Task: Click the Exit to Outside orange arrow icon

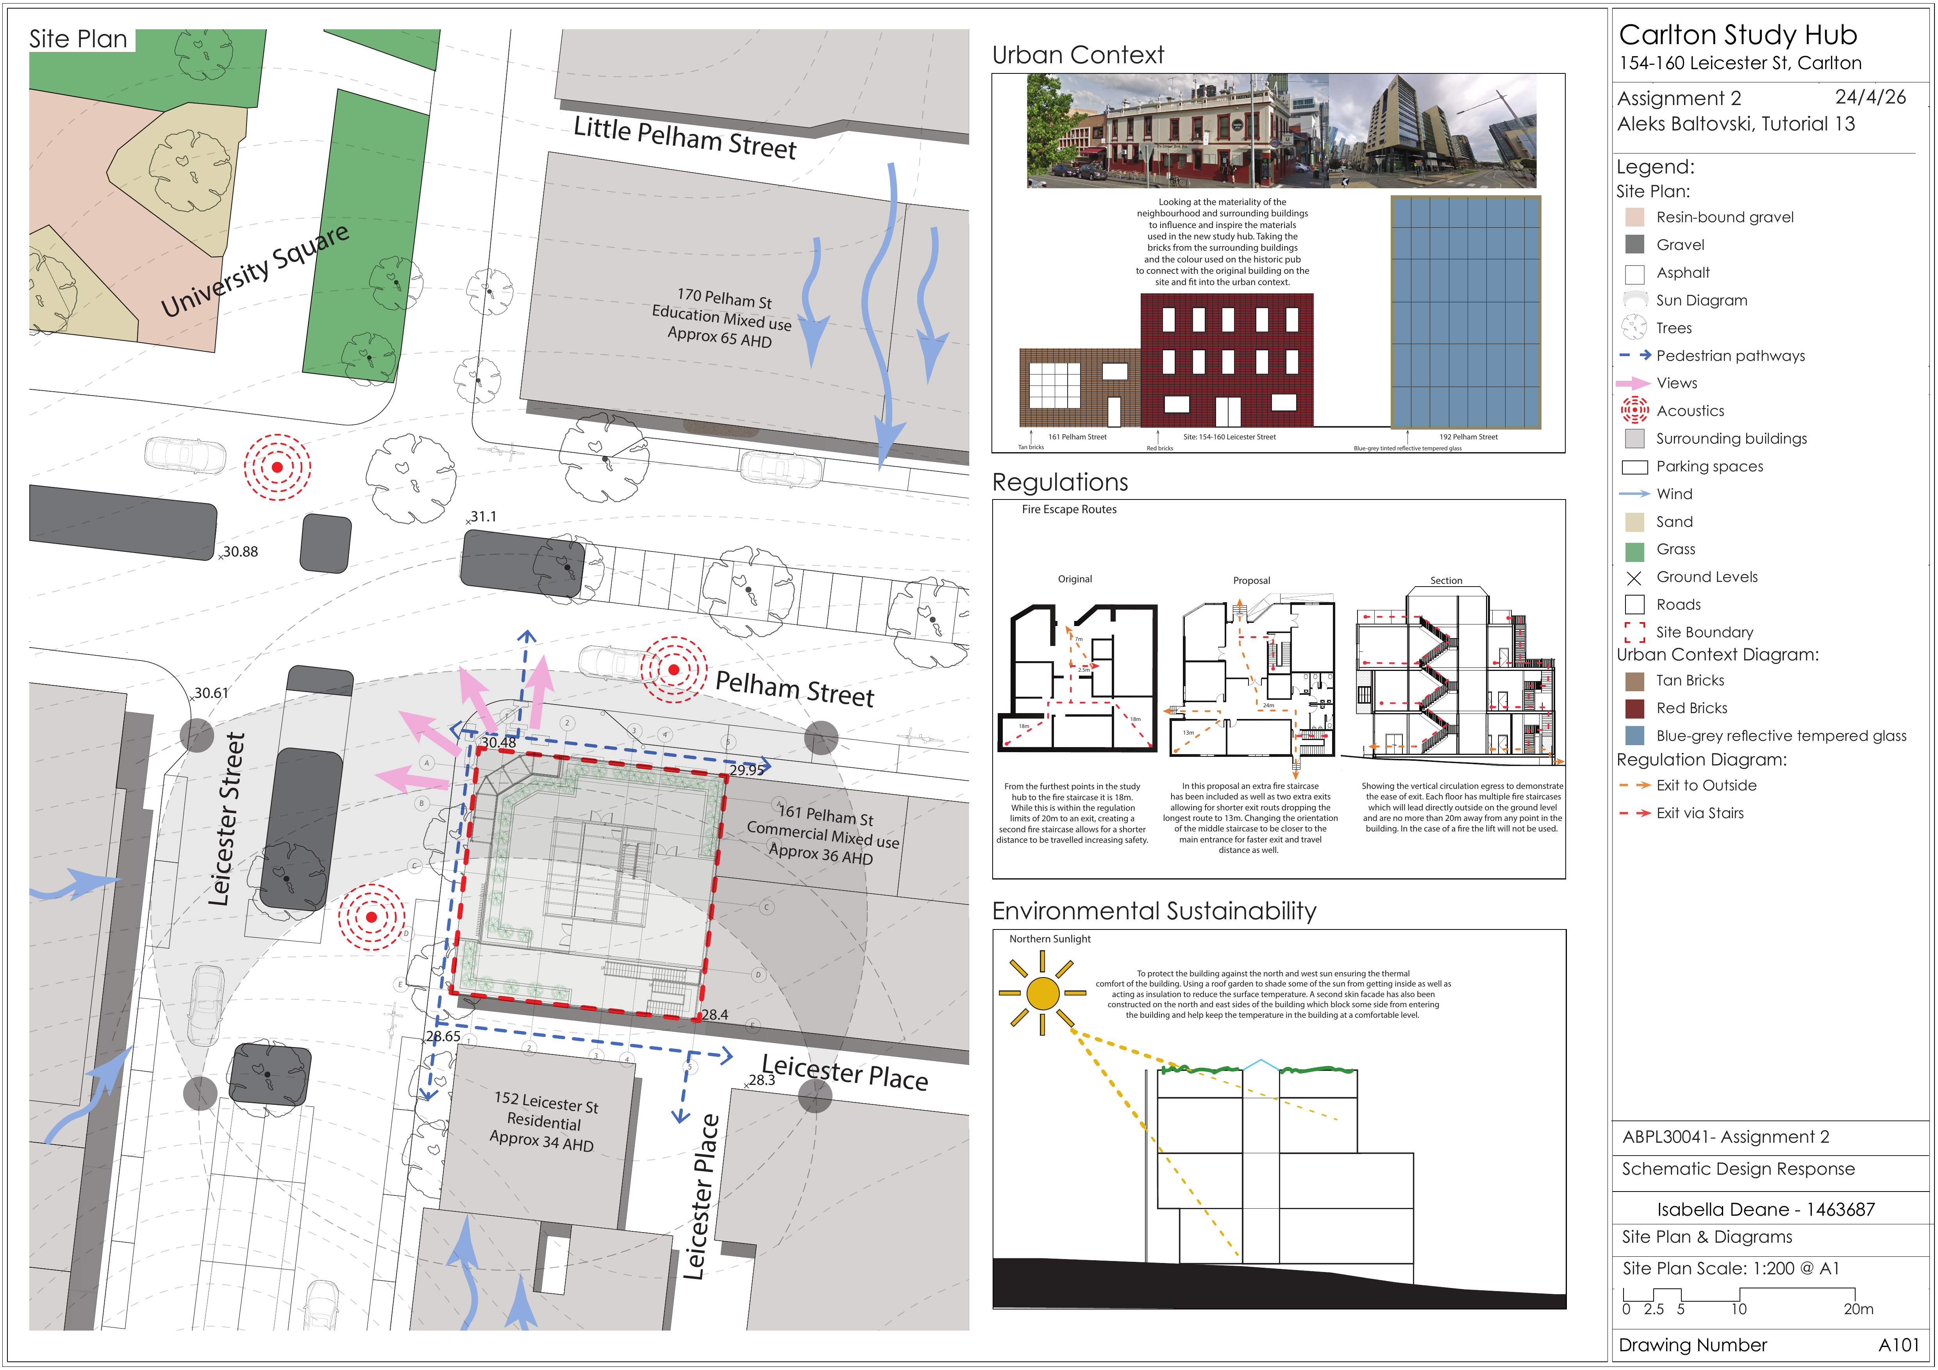Action: coord(1635,785)
